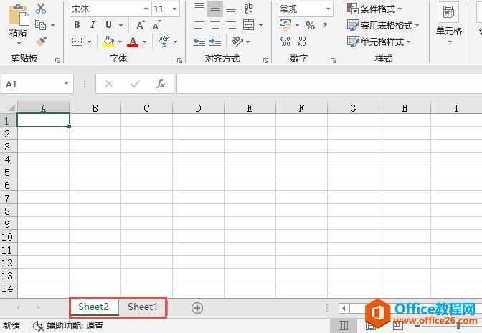Center text horizontally

[215, 25]
